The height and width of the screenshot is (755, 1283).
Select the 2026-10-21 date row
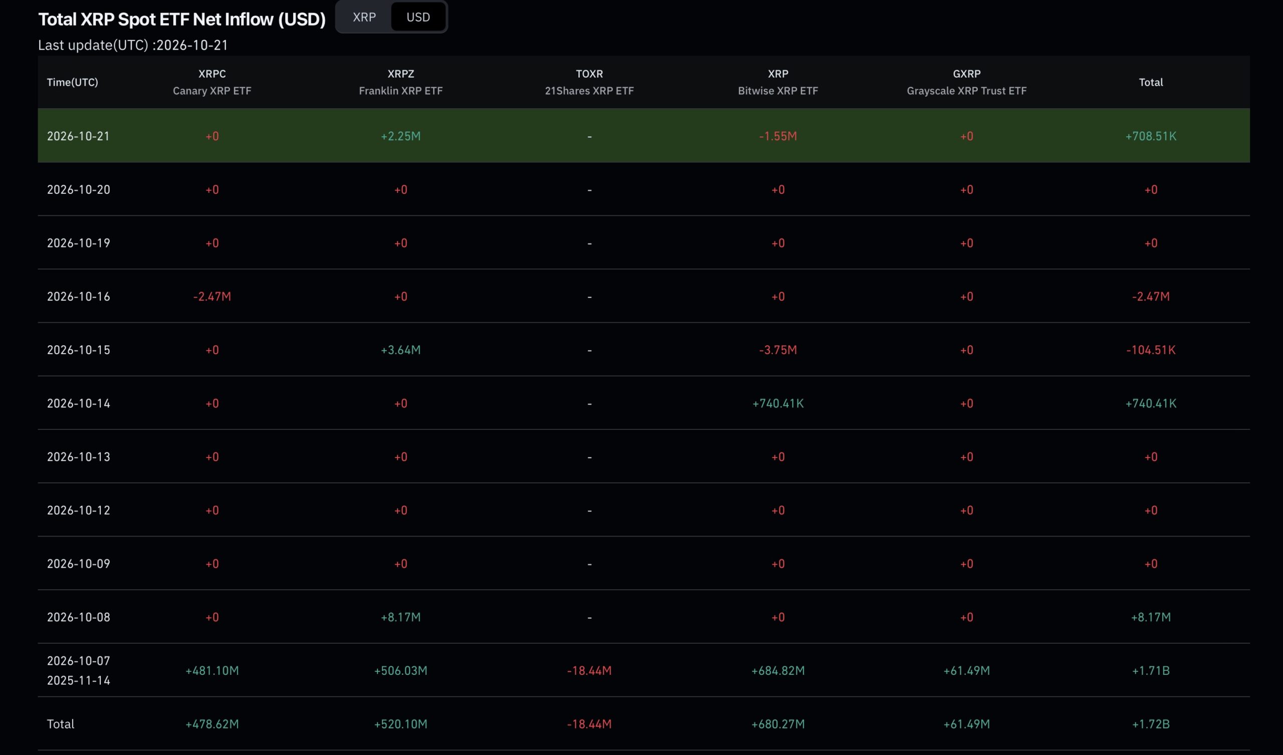coord(644,136)
